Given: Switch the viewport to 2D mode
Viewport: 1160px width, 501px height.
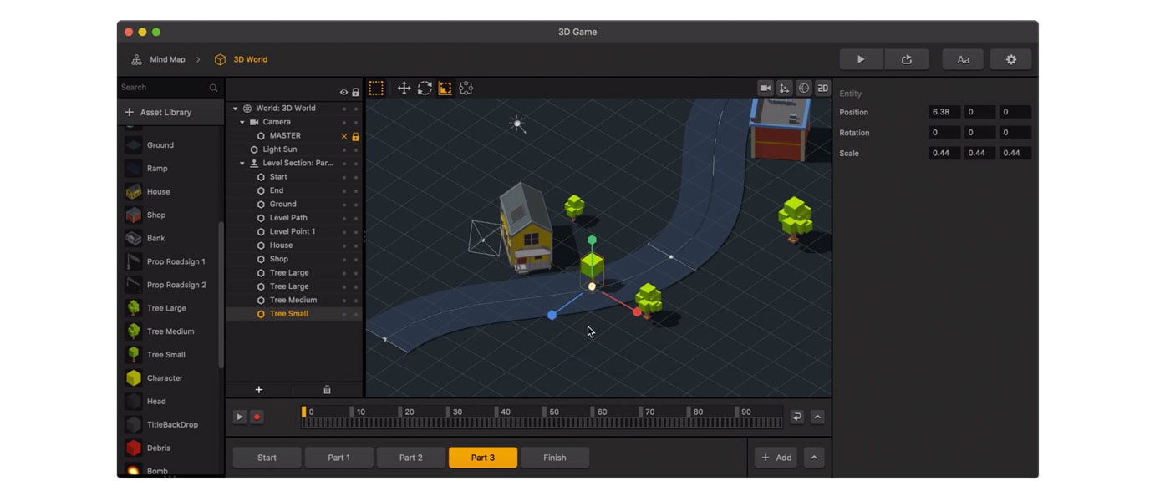Looking at the screenshot, I should (822, 88).
